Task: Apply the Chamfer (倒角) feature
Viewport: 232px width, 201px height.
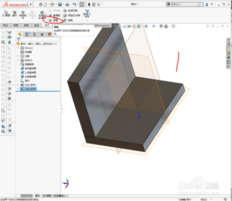Action: (68, 20)
